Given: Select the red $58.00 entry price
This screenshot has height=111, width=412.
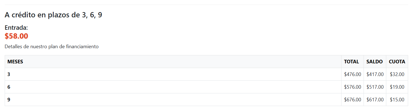Looking at the screenshot, I should click(x=16, y=36).
